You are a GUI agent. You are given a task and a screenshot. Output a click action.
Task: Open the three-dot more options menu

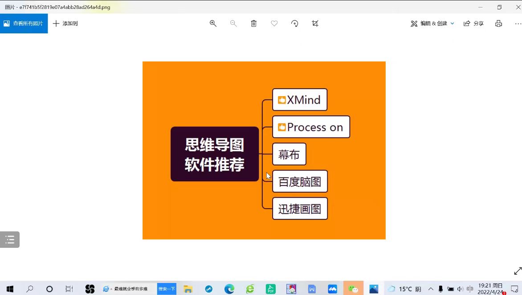coord(518,23)
